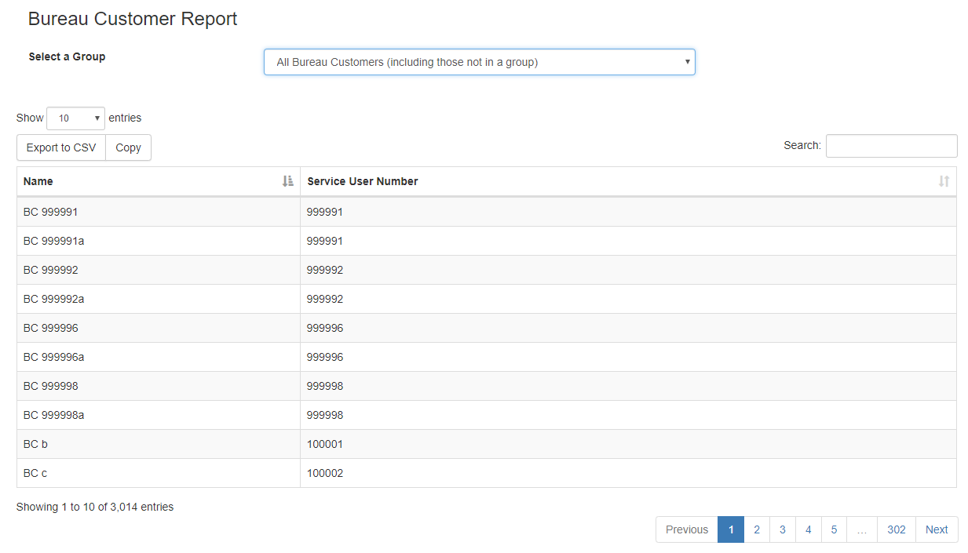Click the Service User Number sort icon

click(x=944, y=181)
